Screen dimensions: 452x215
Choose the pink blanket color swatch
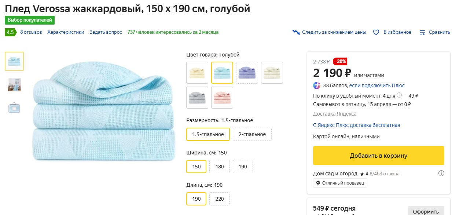click(x=222, y=98)
